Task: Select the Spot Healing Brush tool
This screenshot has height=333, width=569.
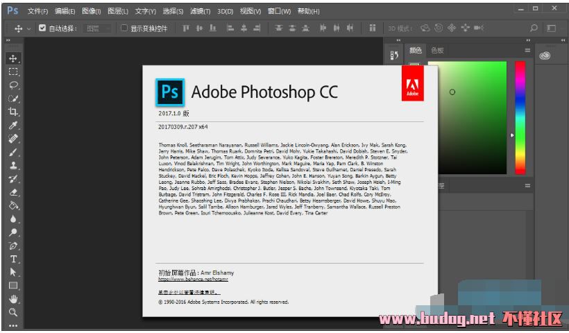Action: tap(13, 139)
